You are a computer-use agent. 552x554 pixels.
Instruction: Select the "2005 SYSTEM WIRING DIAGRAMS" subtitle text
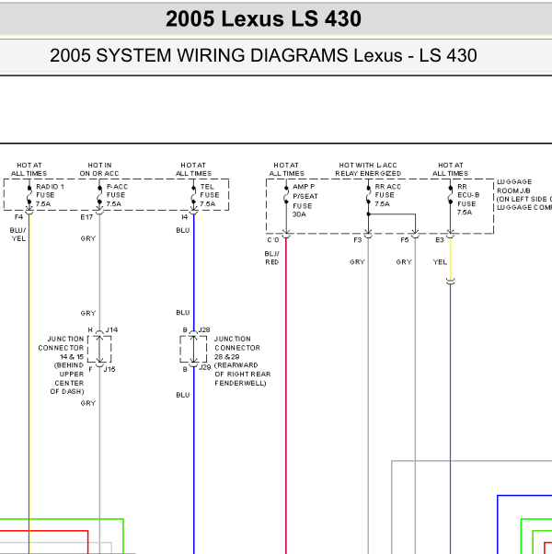pyautogui.click(x=199, y=55)
